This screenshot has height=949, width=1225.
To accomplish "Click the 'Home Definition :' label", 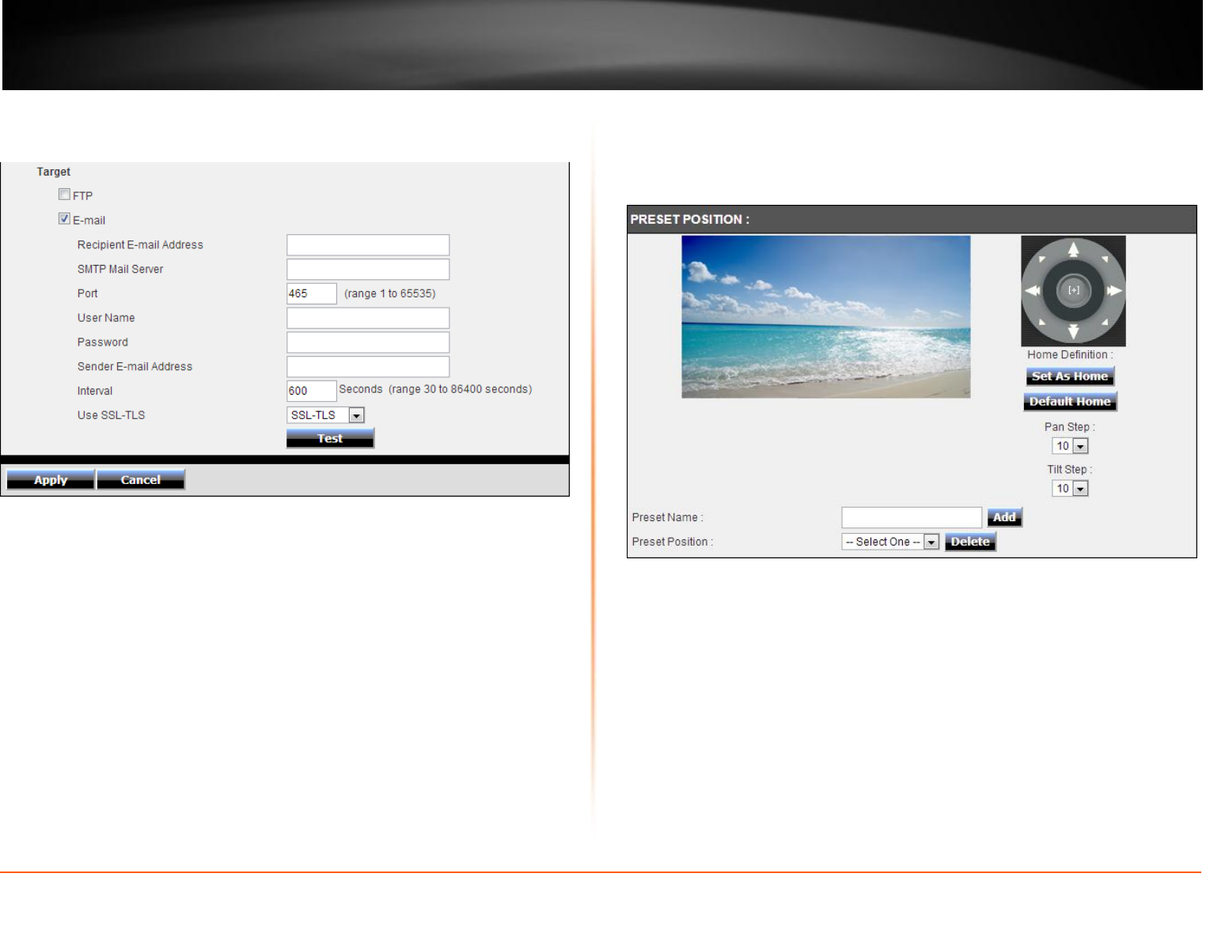I will (1070, 354).
